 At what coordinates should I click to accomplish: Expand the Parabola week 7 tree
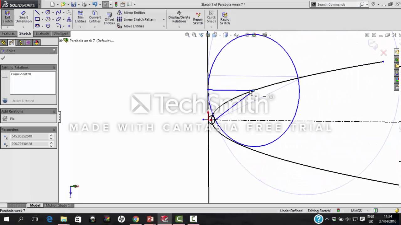pos(60,40)
